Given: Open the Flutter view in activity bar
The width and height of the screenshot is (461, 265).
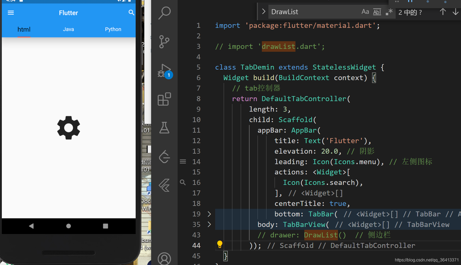Looking at the screenshot, I should [165, 185].
